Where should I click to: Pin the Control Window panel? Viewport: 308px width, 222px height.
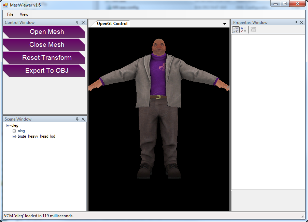tap(78, 23)
